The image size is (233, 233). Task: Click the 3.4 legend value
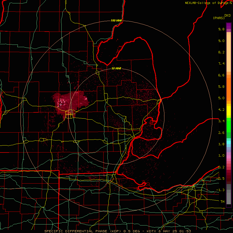(x=221, y=121)
